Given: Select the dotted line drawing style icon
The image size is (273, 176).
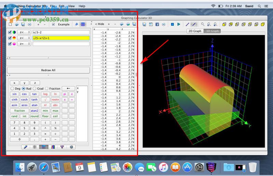Looking at the screenshot, I should click(187, 24).
